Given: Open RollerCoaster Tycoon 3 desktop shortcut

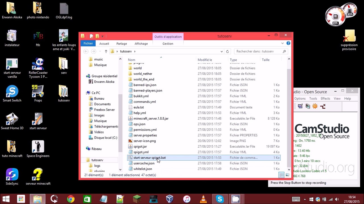Looking at the screenshot, I should [38, 68].
